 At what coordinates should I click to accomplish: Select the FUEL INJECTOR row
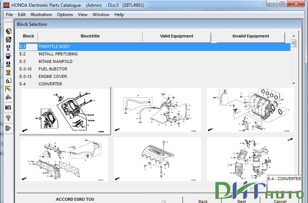click(x=155, y=69)
